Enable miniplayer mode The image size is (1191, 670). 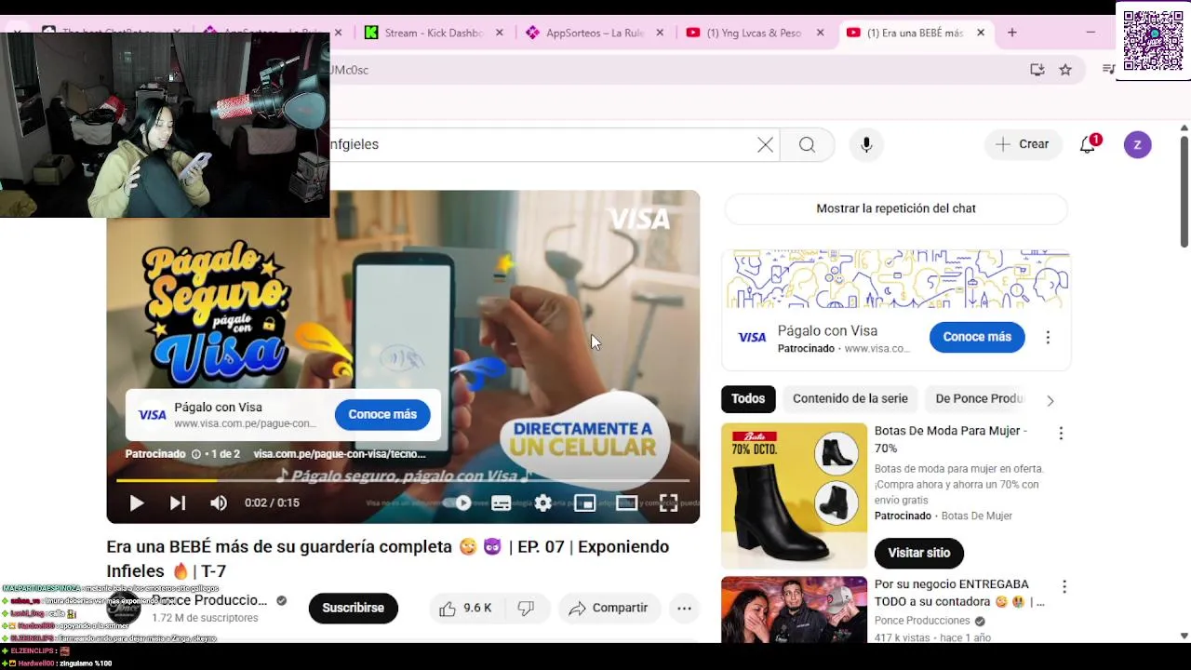[584, 502]
